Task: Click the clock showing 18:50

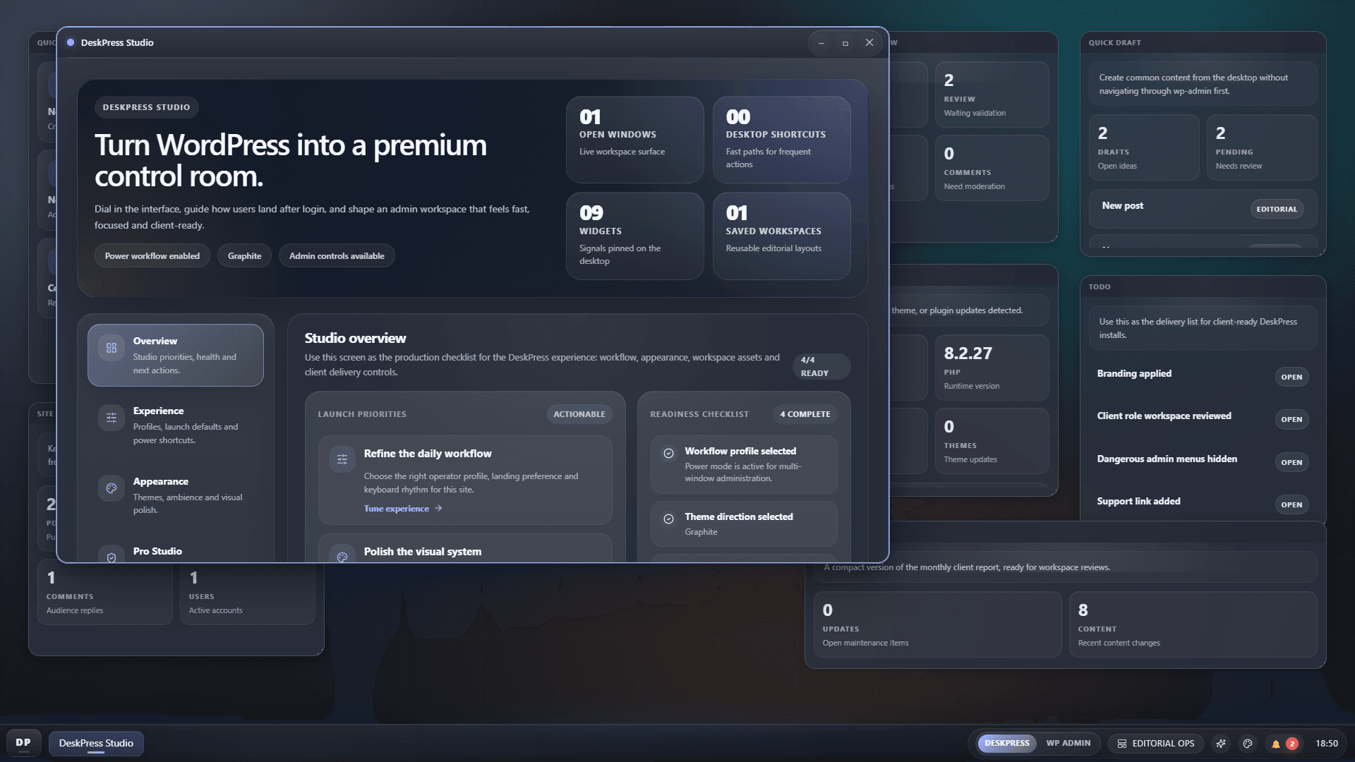Action: tap(1327, 743)
